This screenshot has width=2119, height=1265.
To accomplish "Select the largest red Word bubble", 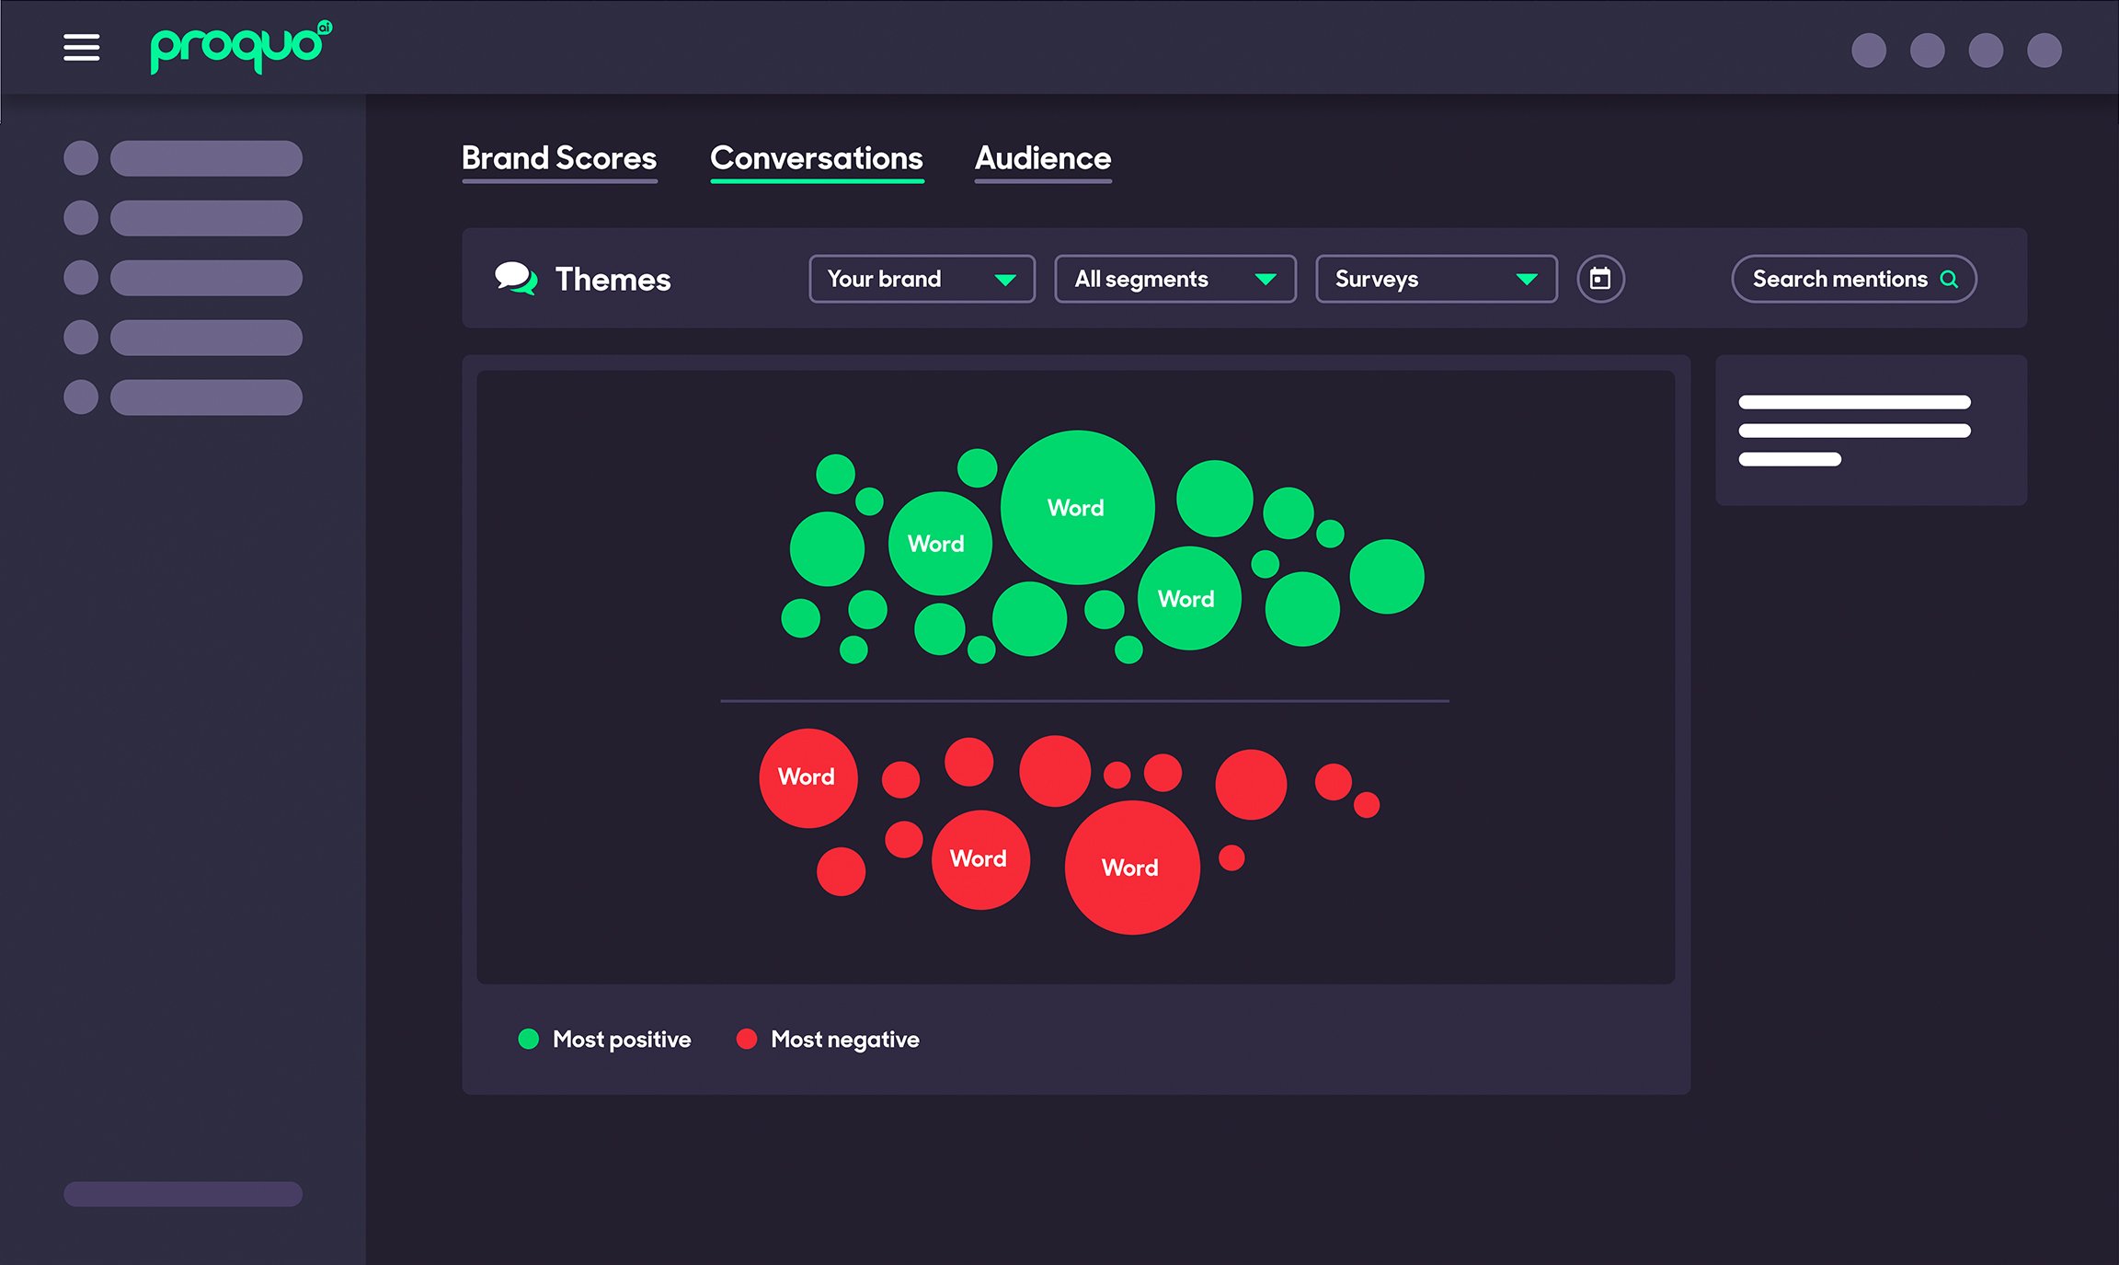I will pyautogui.click(x=1132, y=868).
